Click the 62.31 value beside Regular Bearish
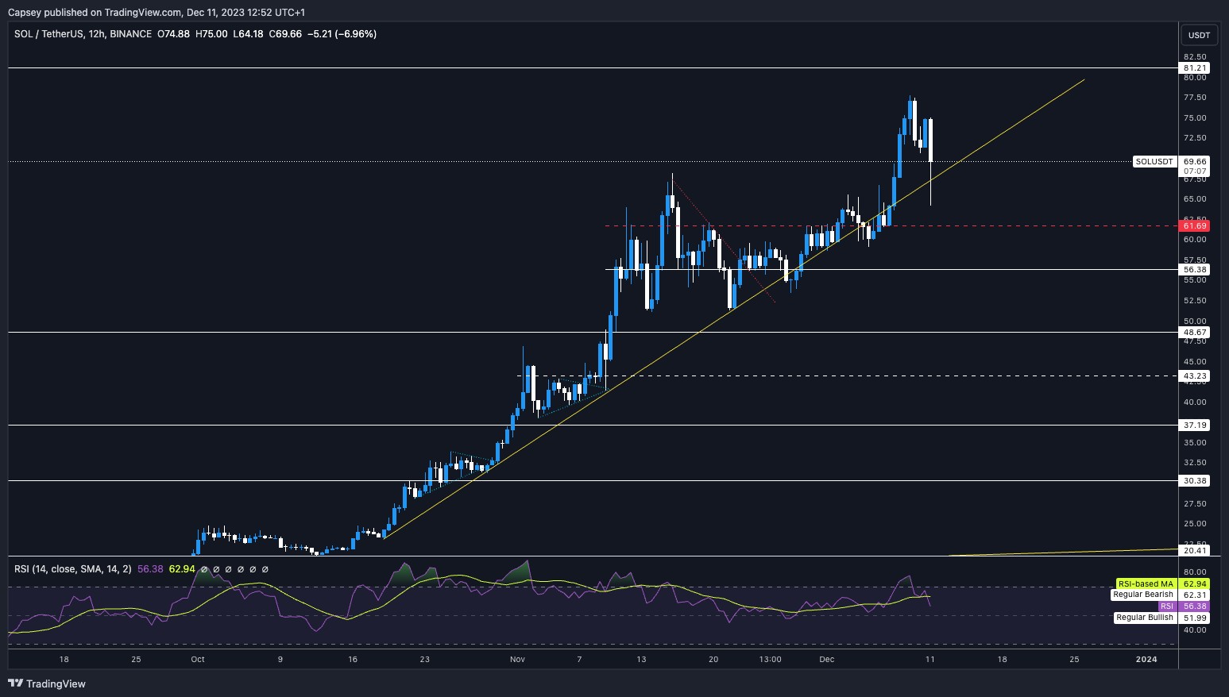Screen dimensions: 1229x697 1195,595
